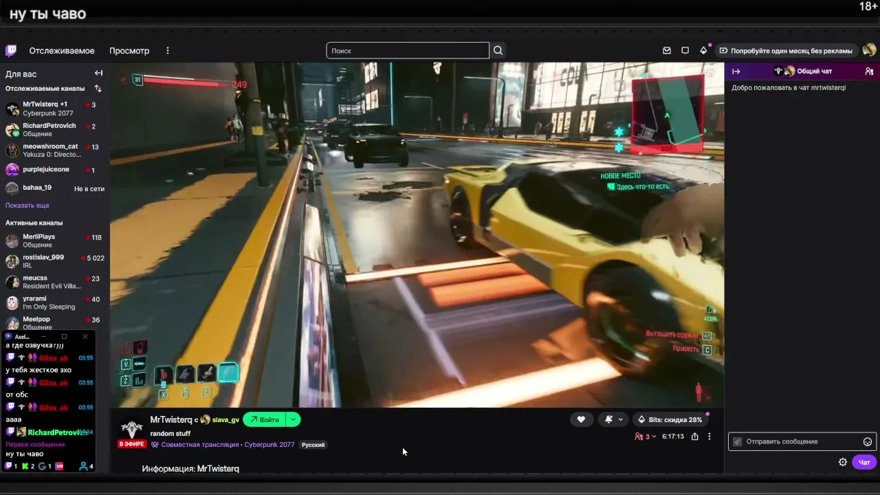
Task: Open the three-dot menu beside Просмотр
Action: (167, 51)
